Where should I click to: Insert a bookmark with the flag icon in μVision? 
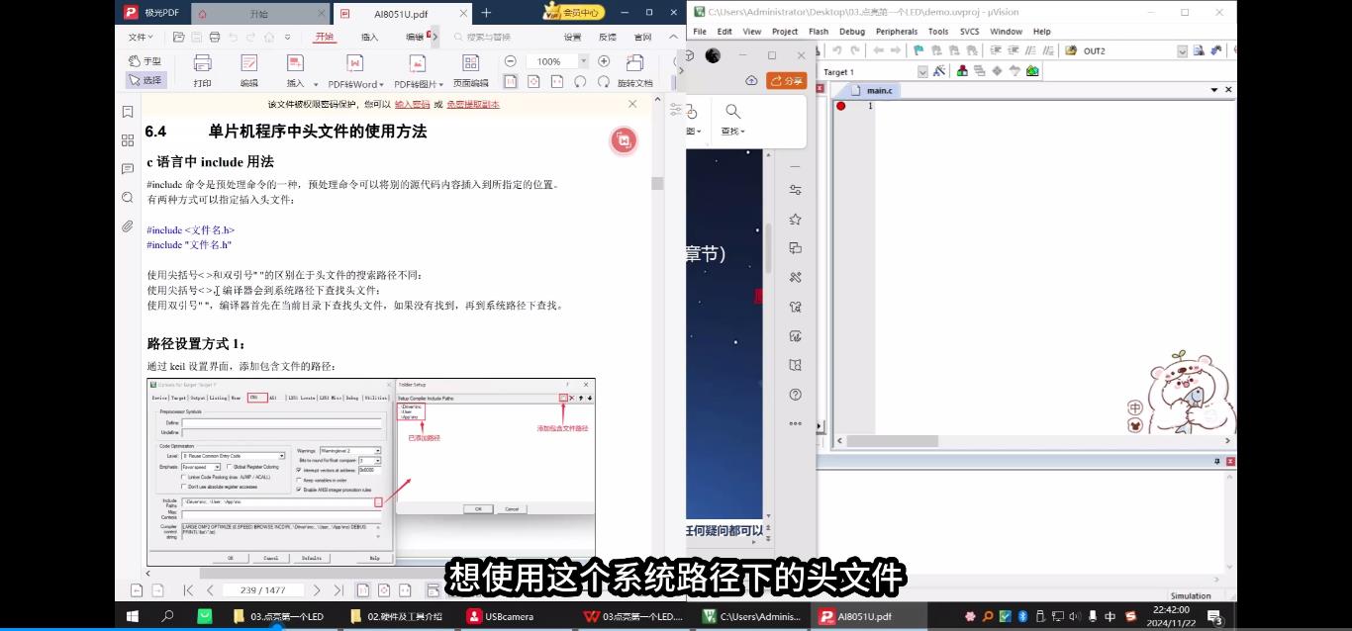pyautogui.click(x=918, y=49)
